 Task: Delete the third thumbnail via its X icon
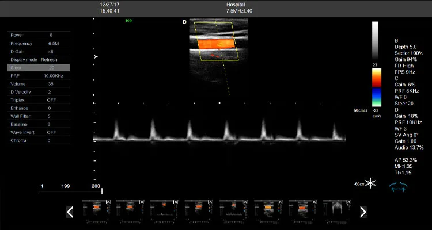(176, 202)
